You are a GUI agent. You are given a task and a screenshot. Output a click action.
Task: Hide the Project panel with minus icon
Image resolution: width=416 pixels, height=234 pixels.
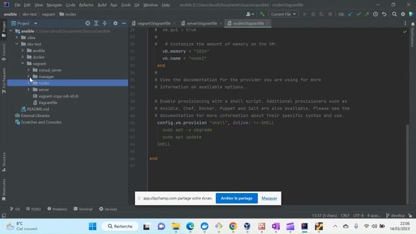tap(123, 23)
